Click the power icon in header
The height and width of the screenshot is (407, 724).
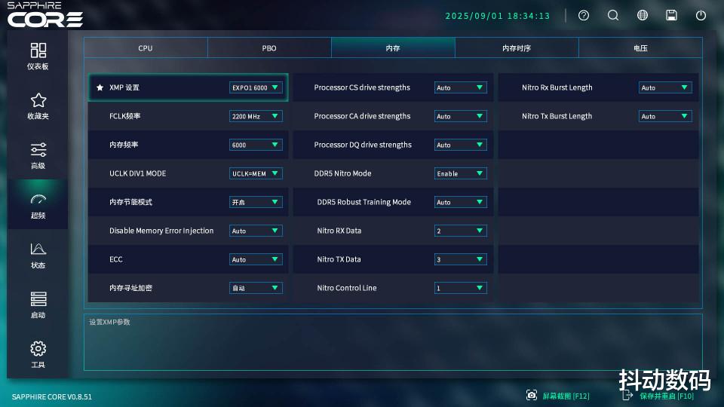click(x=701, y=16)
